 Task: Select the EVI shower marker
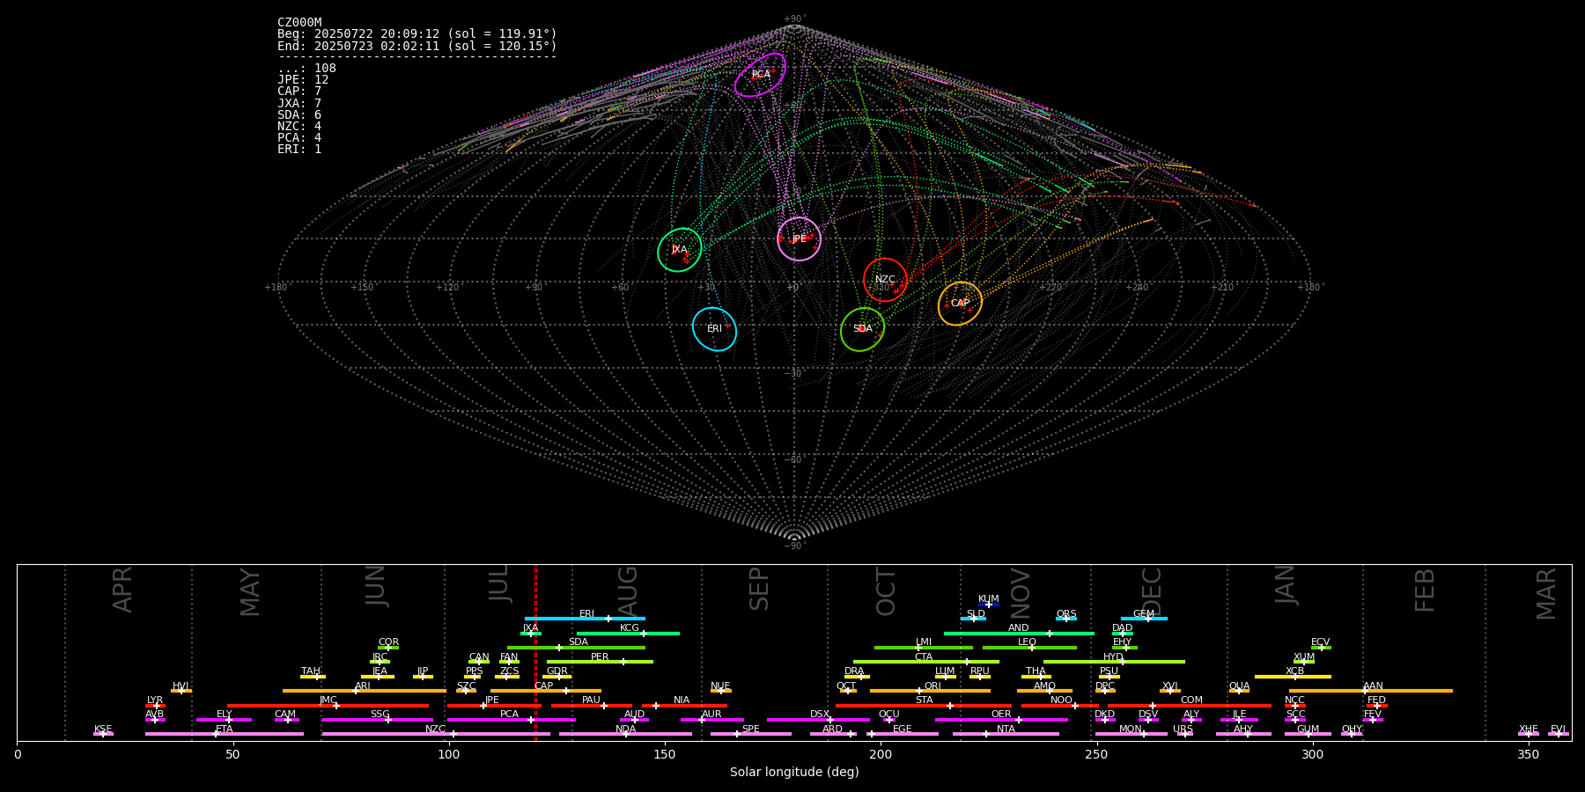pyautogui.click(x=1558, y=734)
